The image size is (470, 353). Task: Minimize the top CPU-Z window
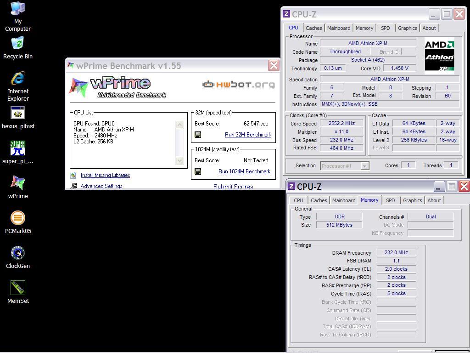point(434,14)
